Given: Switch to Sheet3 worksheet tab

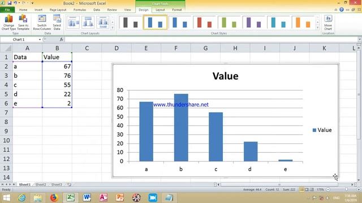Looking at the screenshot, I should (x=57, y=184).
